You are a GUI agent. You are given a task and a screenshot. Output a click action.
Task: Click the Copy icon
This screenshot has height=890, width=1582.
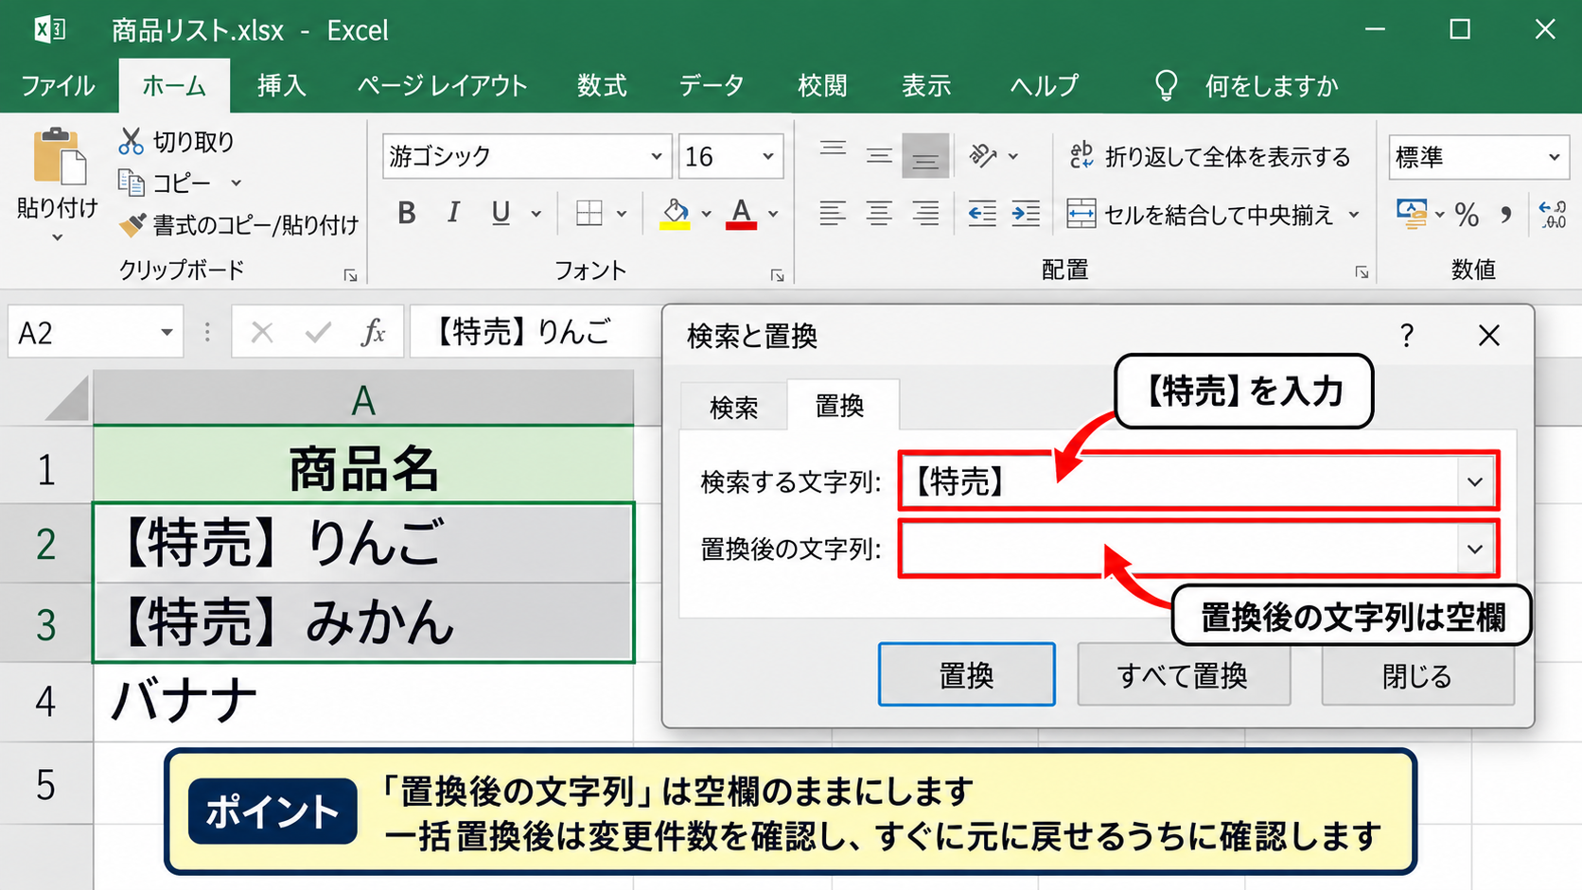pyautogui.click(x=131, y=182)
